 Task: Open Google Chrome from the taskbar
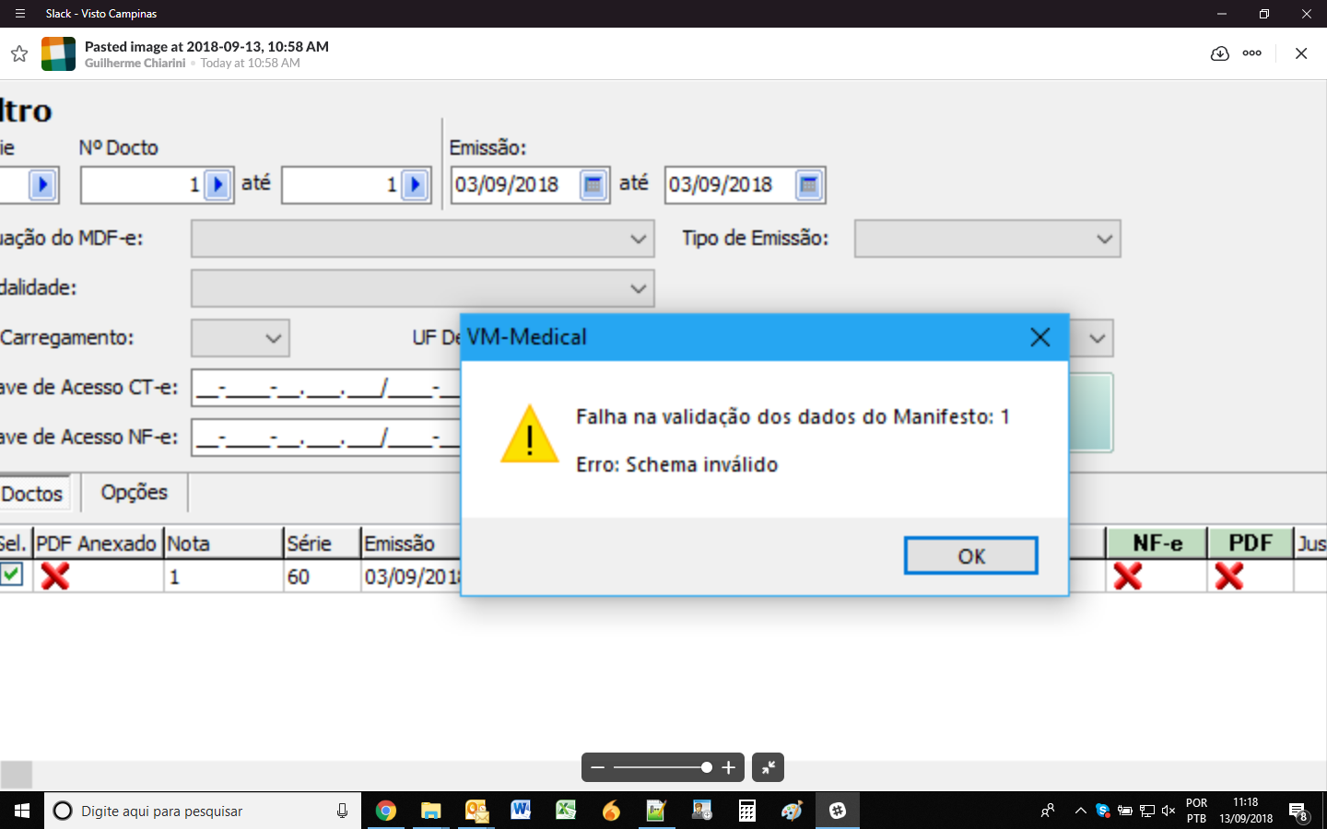click(385, 811)
